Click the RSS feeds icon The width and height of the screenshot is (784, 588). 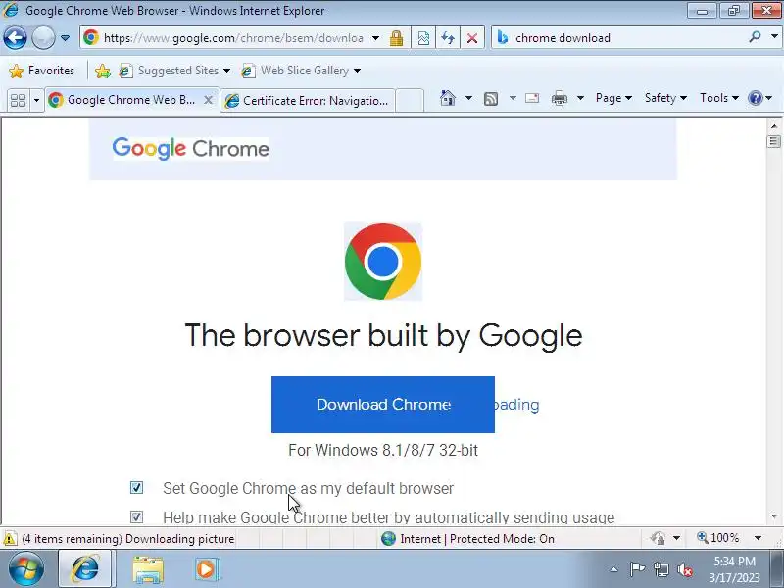[491, 99]
